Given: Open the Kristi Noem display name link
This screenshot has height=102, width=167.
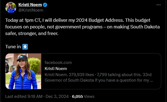Looking at the screenshot, I should [30, 5].
